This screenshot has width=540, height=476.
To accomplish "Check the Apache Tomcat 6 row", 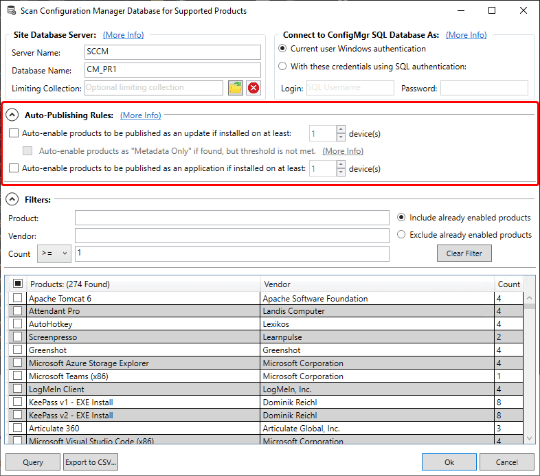I will (18, 298).
